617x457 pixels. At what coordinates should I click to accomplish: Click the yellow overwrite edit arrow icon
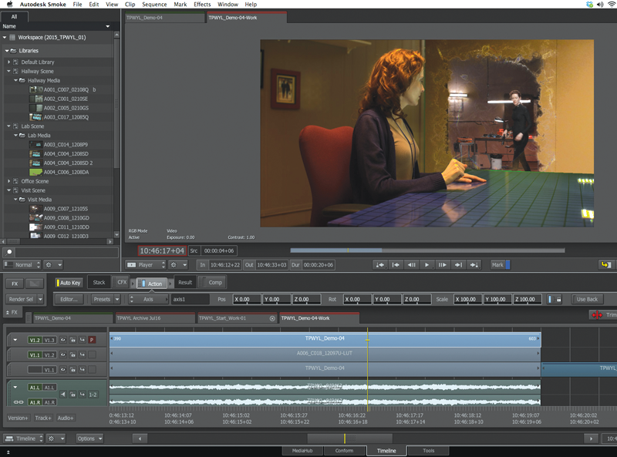pyautogui.click(x=606, y=265)
